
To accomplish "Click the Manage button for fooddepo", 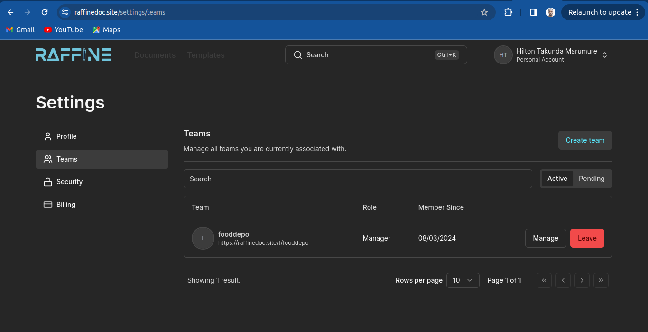I will click(x=546, y=238).
